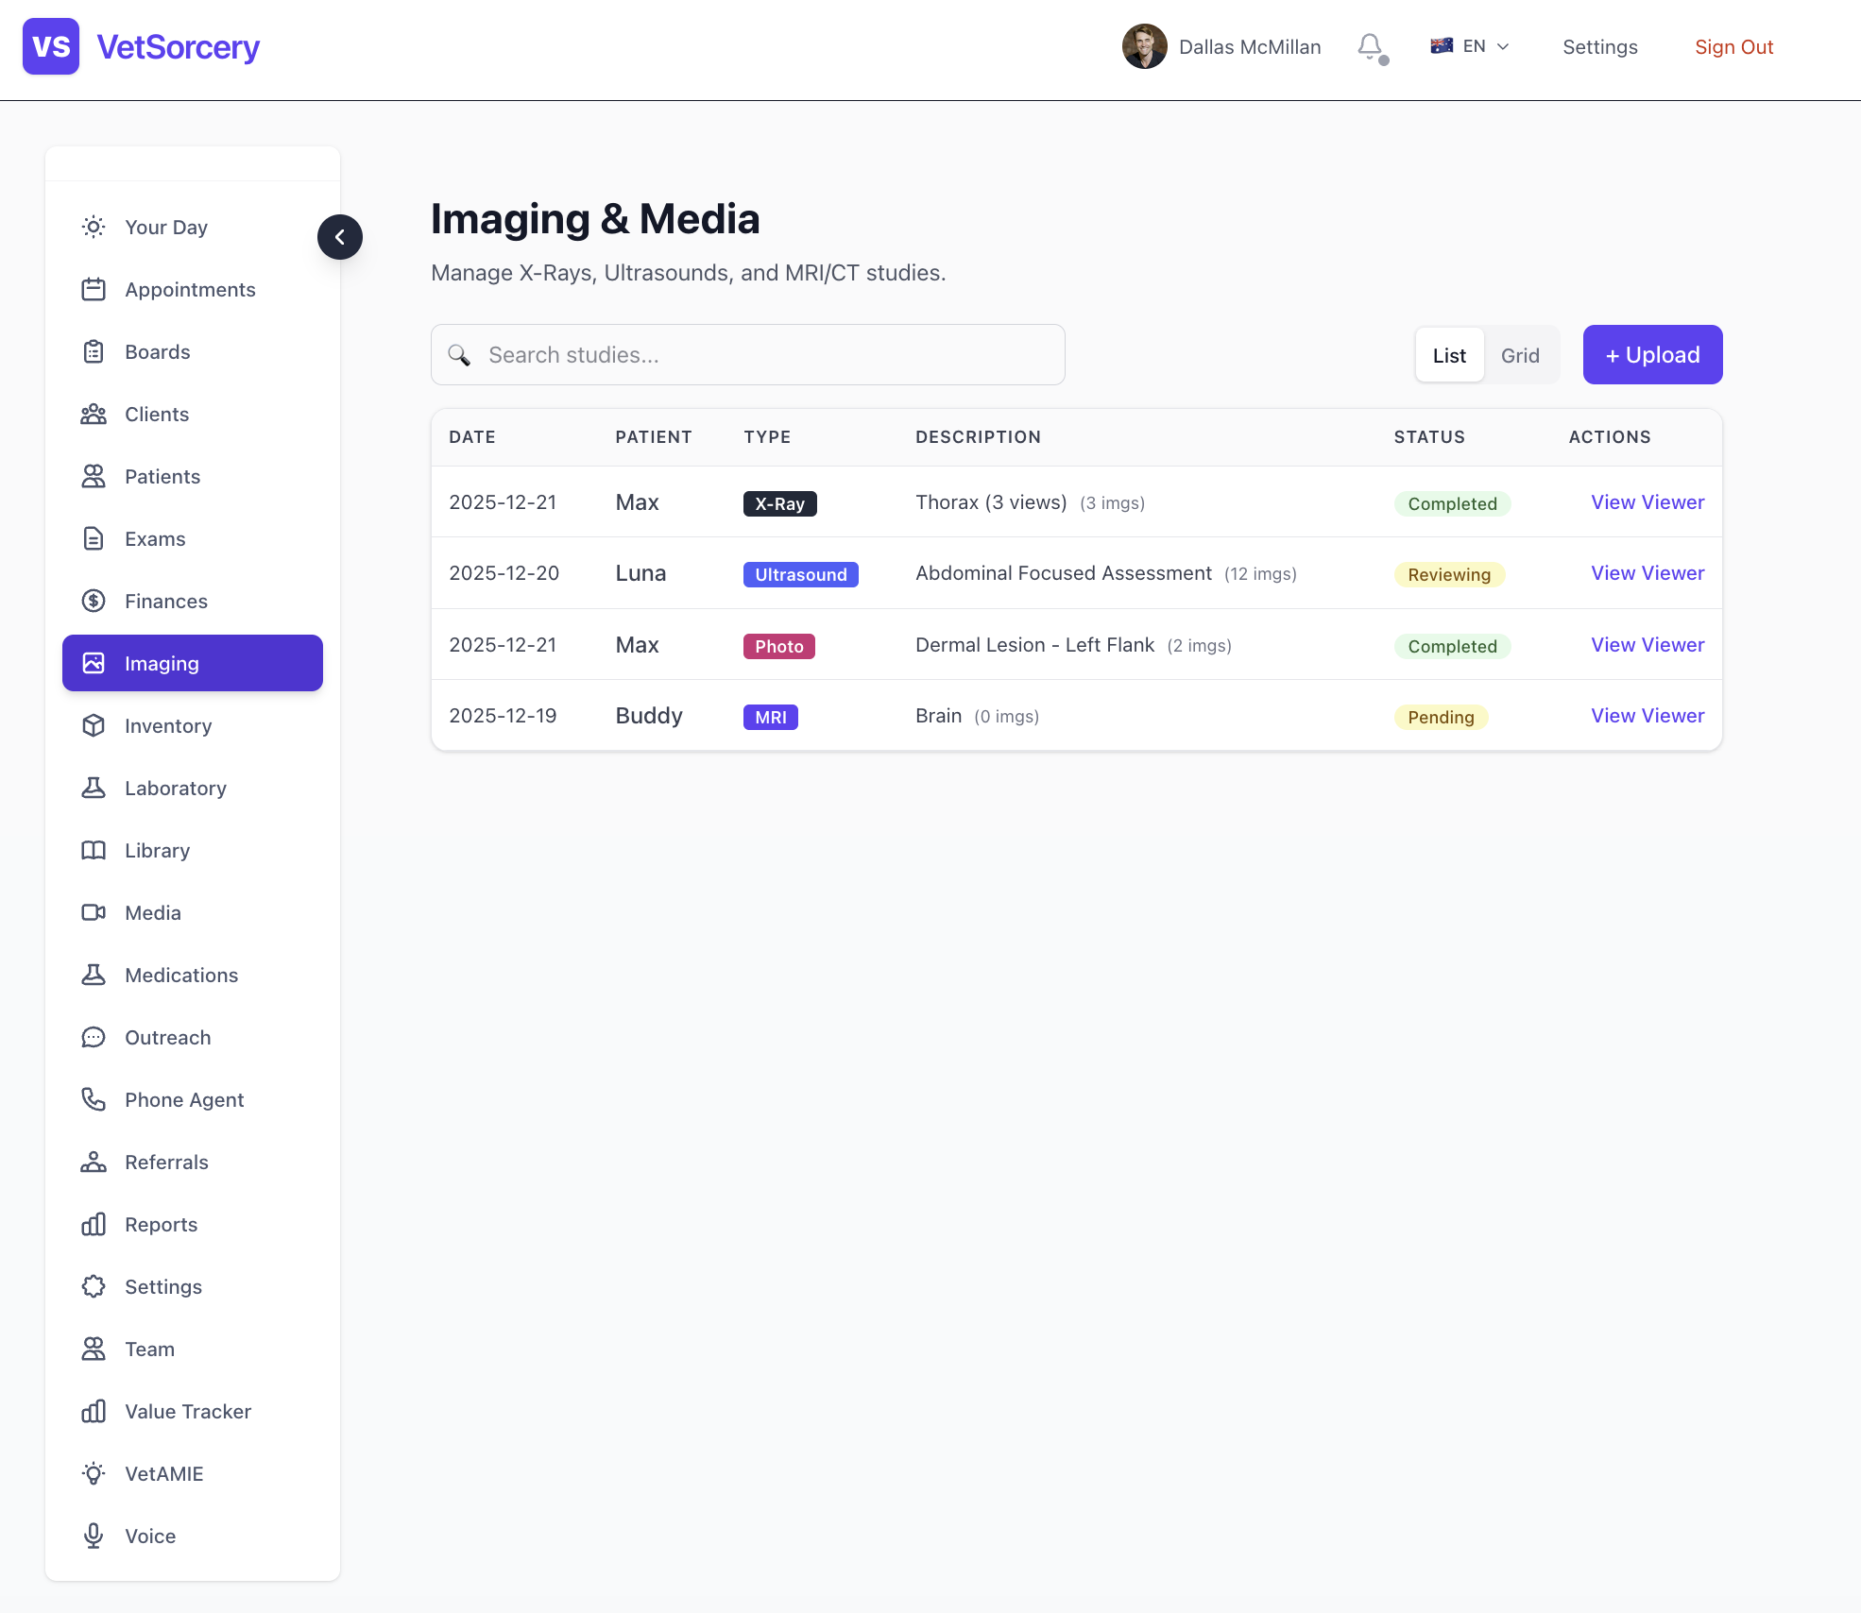1861x1613 pixels.
Task: Open the Voice microphone icon
Action: (x=94, y=1537)
